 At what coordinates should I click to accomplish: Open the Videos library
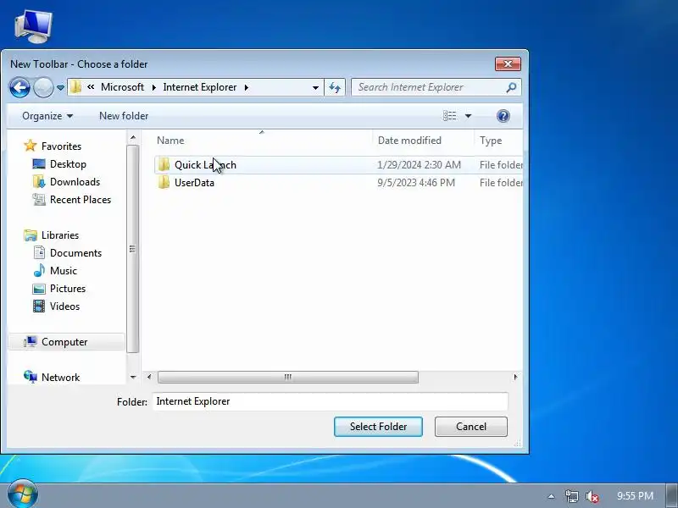point(64,306)
